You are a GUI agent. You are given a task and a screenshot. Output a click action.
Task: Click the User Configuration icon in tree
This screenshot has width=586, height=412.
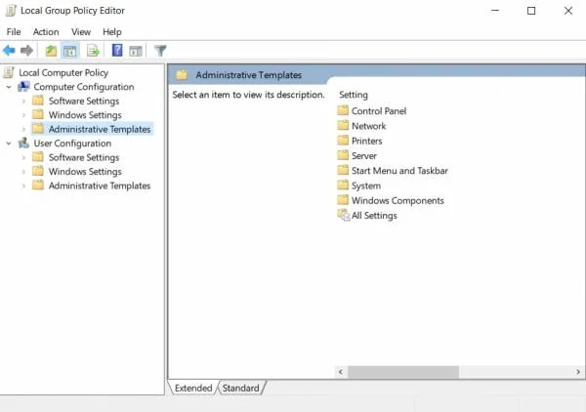[23, 144]
